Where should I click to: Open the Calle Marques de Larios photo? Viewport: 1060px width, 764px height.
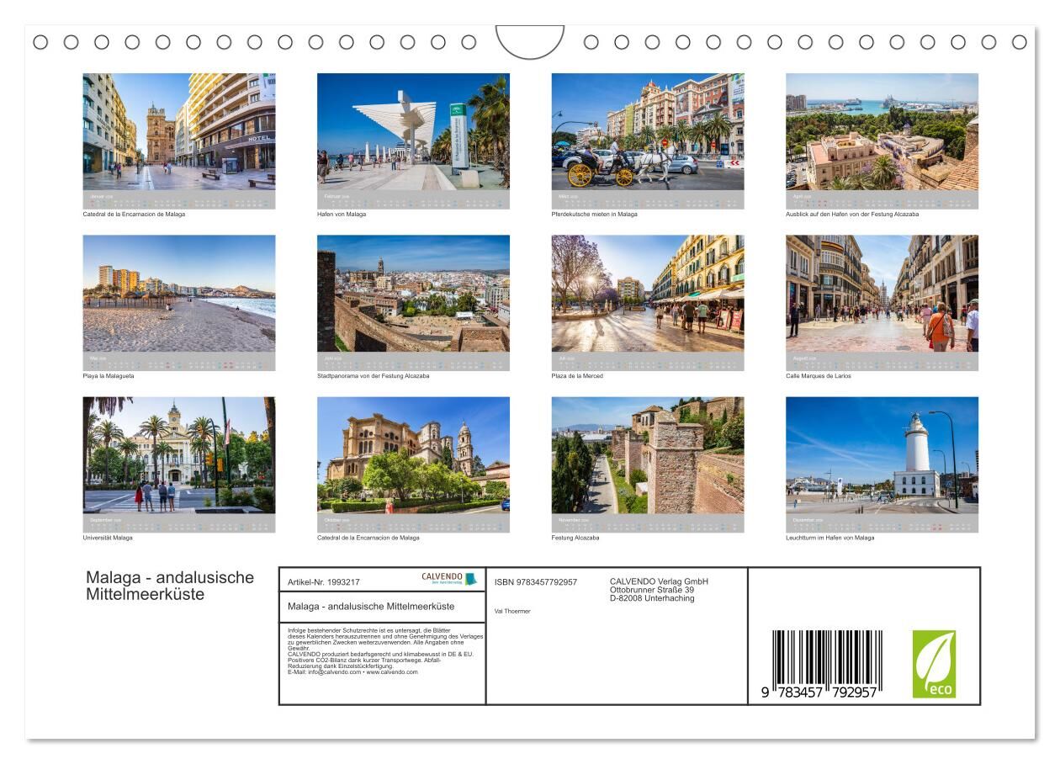coord(882,293)
